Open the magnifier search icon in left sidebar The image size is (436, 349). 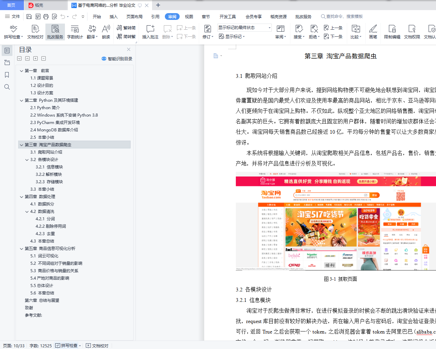[7, 87]
